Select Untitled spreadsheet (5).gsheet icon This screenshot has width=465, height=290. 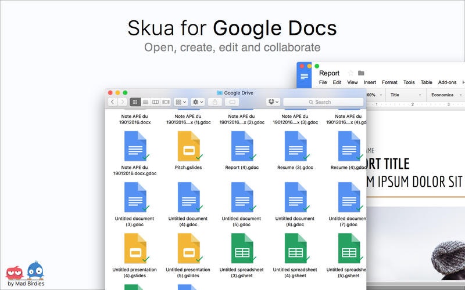point(349,249)
